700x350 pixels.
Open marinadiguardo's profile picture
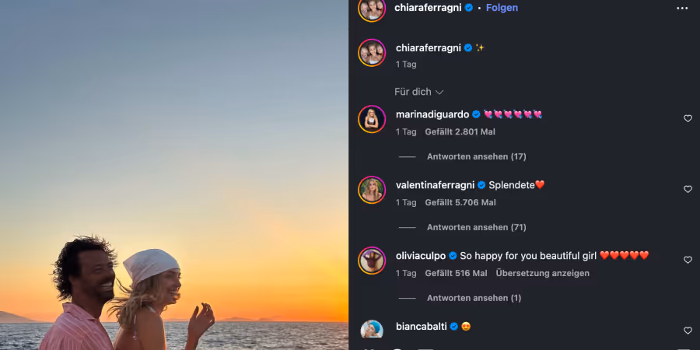click(372, 119)
